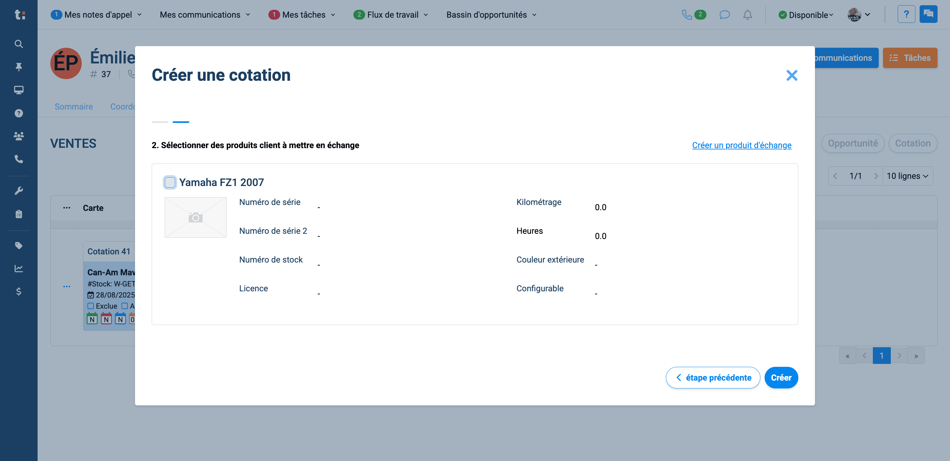Toggle the checkbox right of Exclue
The height and width of the screenshot is (461, 950).
[125, 306]
